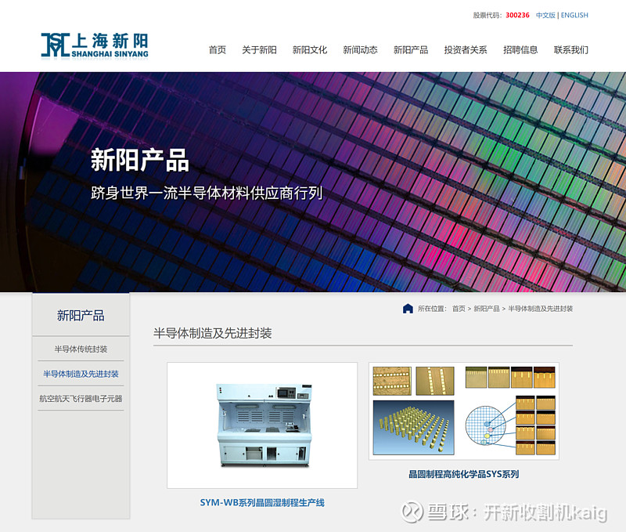This screenshot has width=626, height=532.
Task: Open the 关于新阳 menu item
Action: pos(259,50)
